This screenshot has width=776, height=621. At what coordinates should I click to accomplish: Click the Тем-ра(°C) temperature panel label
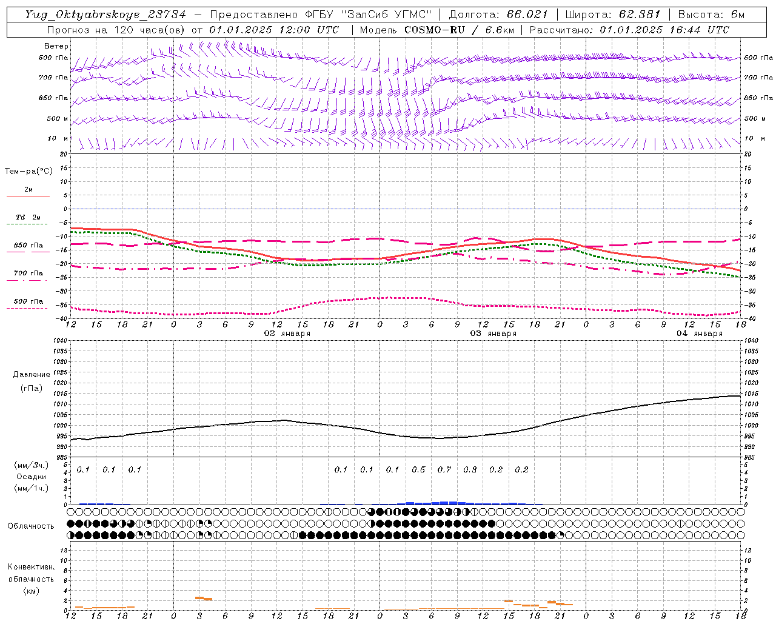[28, 172]
